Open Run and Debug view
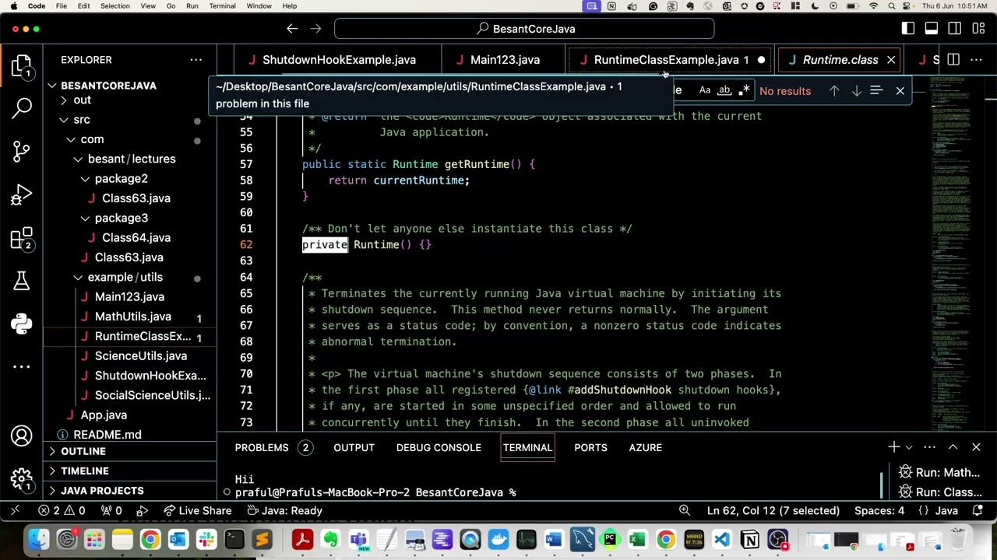The height and width of the screenshot is (560, 997). click(22, 194)
